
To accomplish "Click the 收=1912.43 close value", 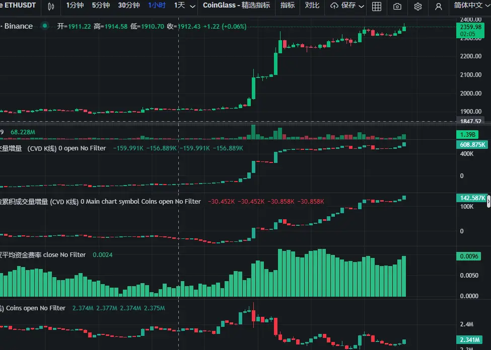I will [183, 26].
